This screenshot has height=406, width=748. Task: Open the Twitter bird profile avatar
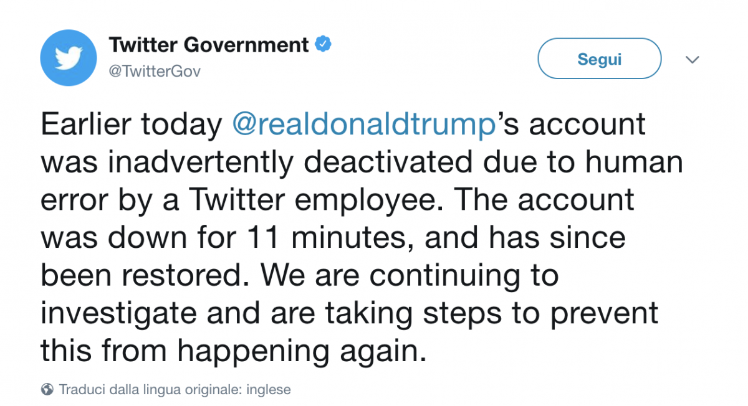69,58
